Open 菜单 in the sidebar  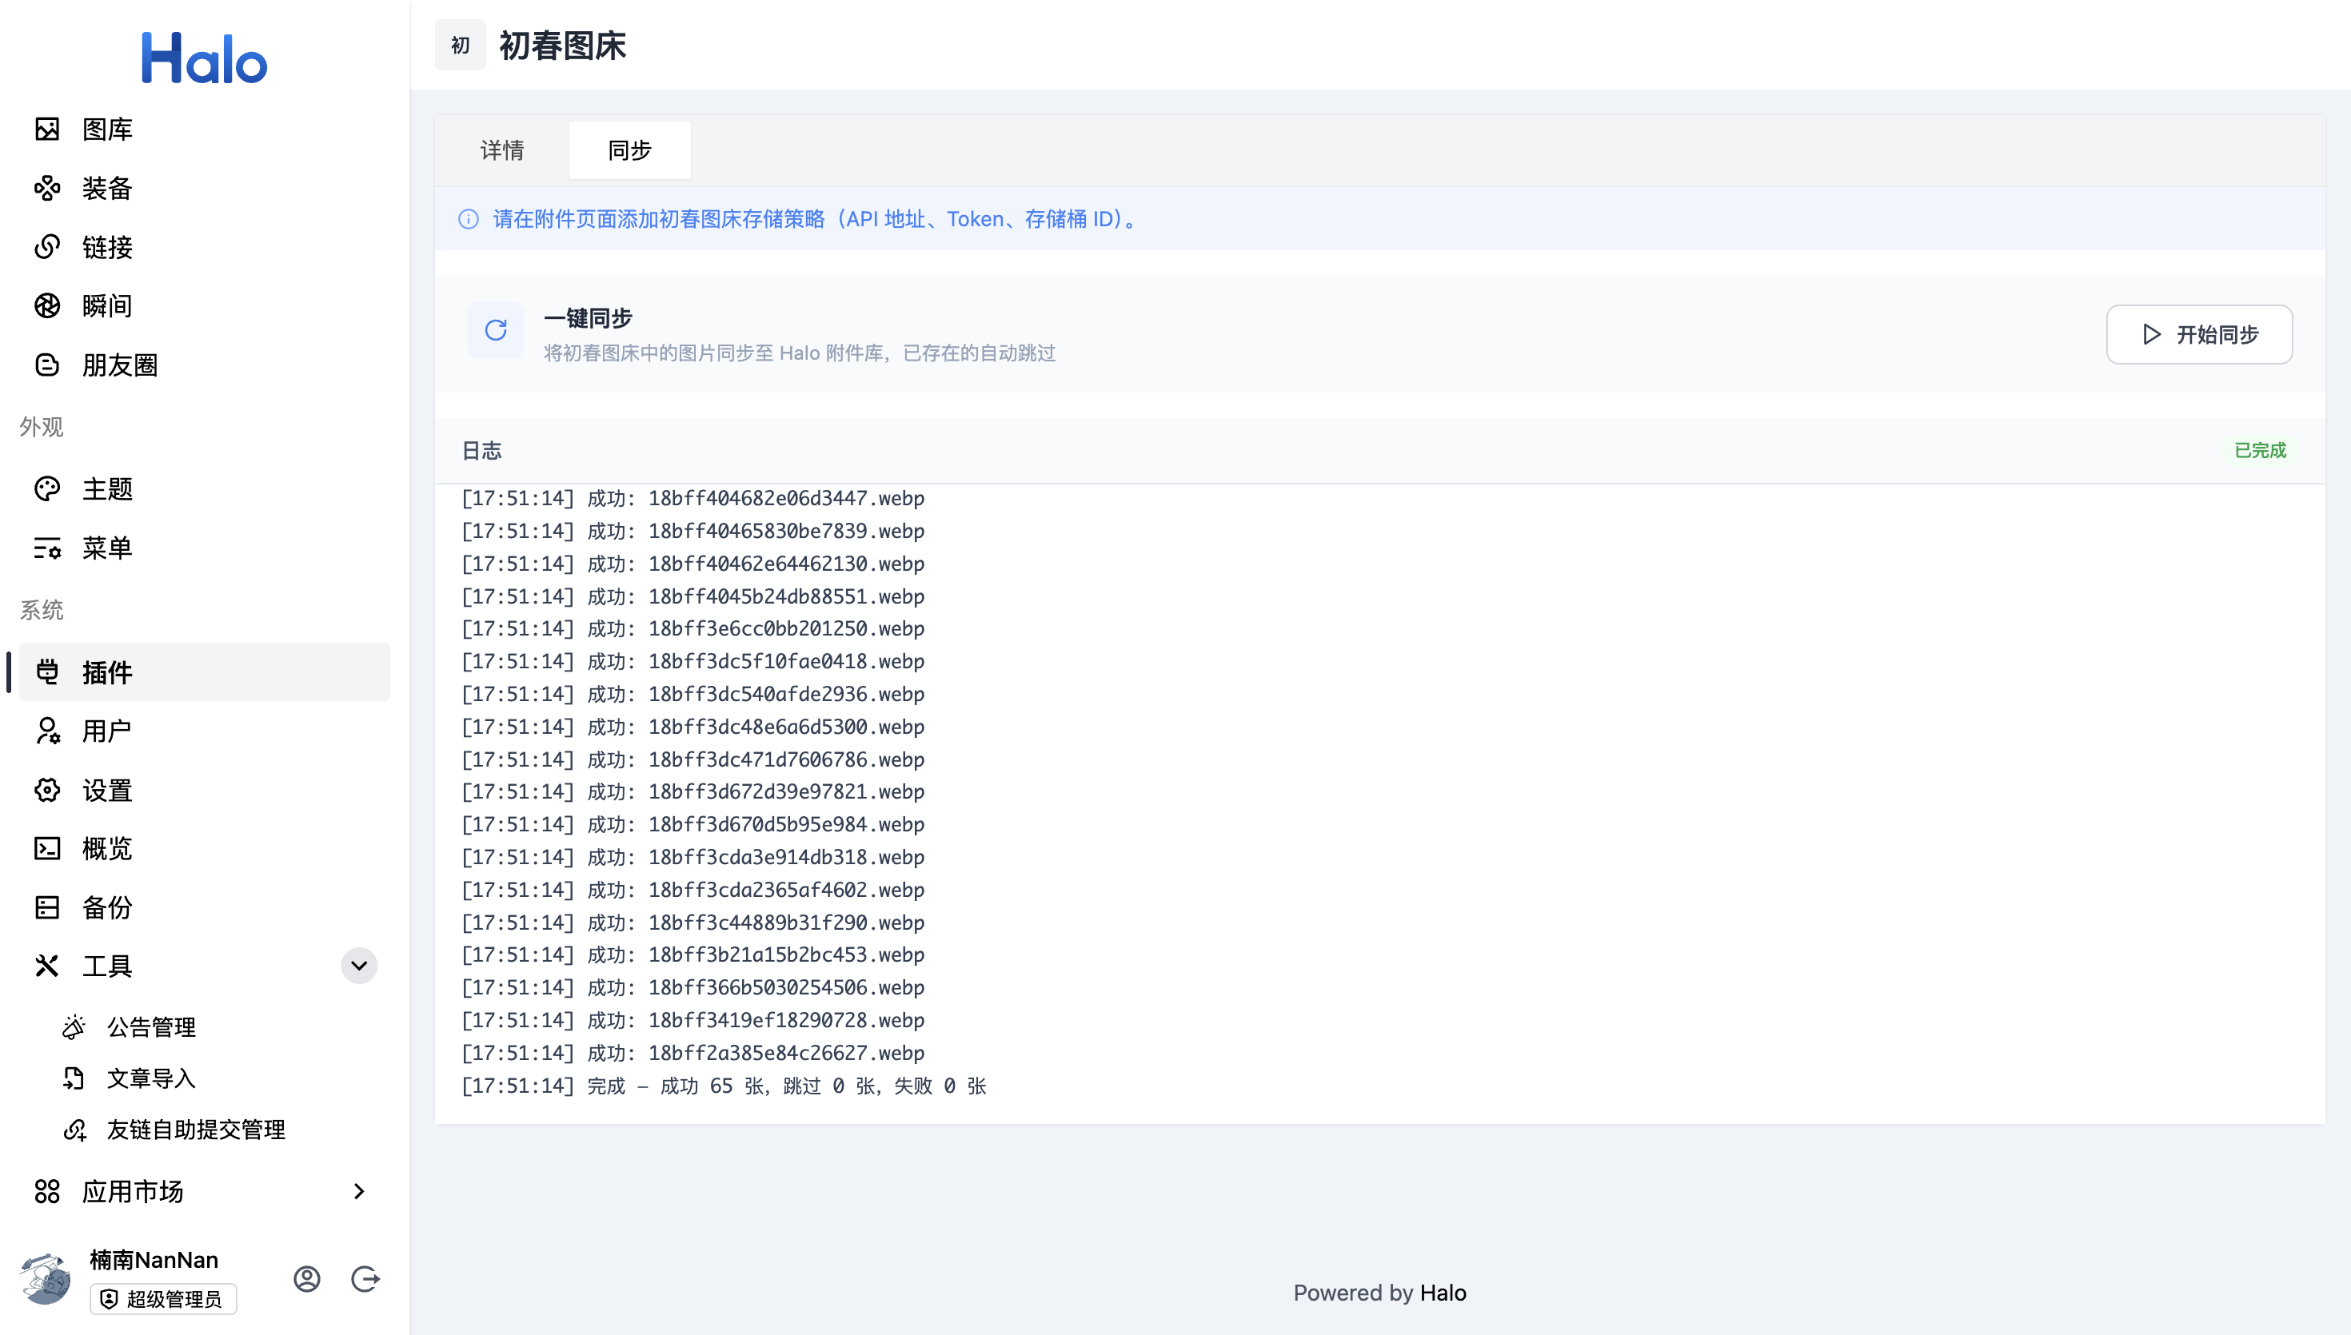pos(205,548)
